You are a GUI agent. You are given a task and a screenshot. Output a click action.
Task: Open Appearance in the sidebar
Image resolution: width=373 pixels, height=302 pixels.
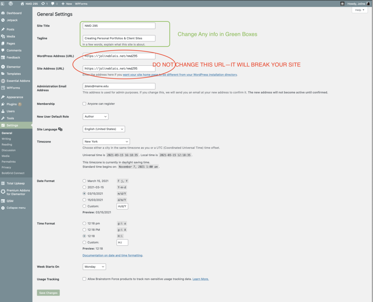[15, 97]
